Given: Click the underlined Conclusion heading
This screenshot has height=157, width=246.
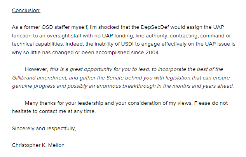Looking at the screenshot, I should coord(26,11).
